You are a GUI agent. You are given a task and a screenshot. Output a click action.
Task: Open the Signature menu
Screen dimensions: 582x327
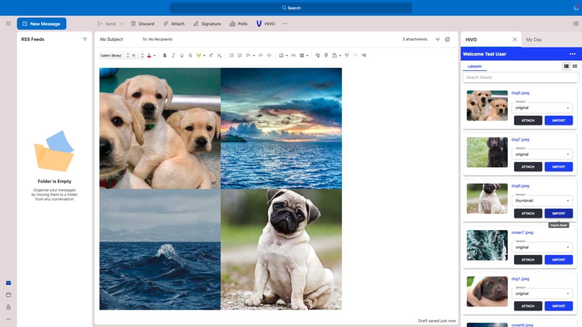point(207,24)
